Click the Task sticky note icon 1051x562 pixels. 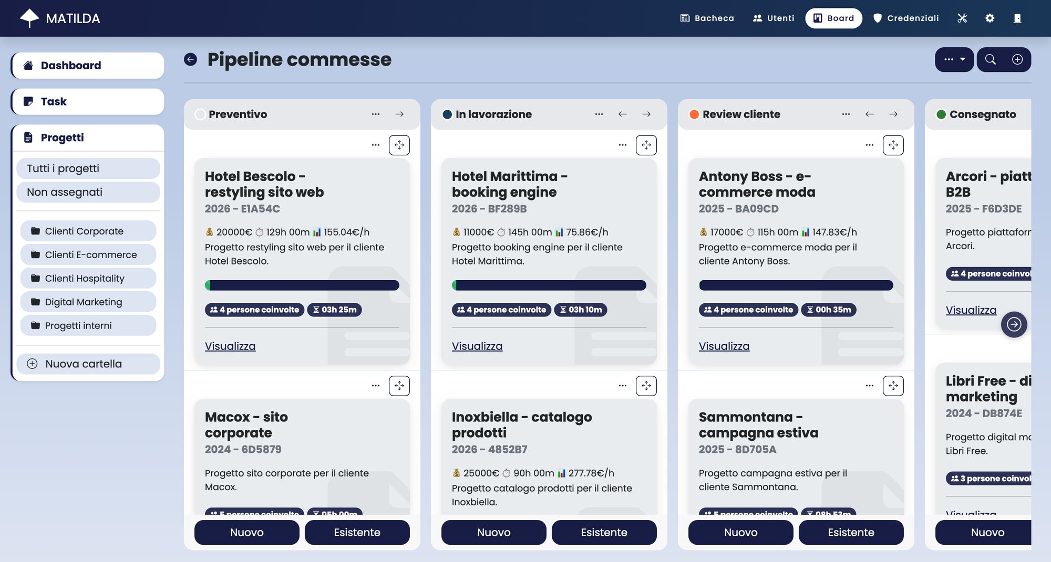[x=28, y=101]
